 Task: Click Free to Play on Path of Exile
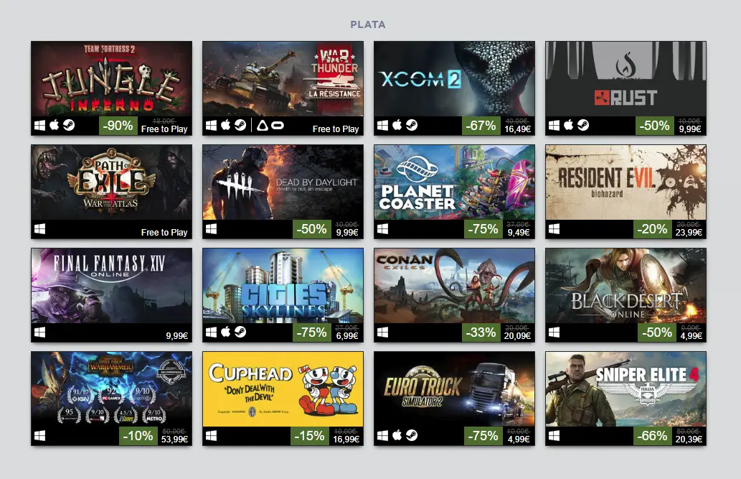click(164, 233)
